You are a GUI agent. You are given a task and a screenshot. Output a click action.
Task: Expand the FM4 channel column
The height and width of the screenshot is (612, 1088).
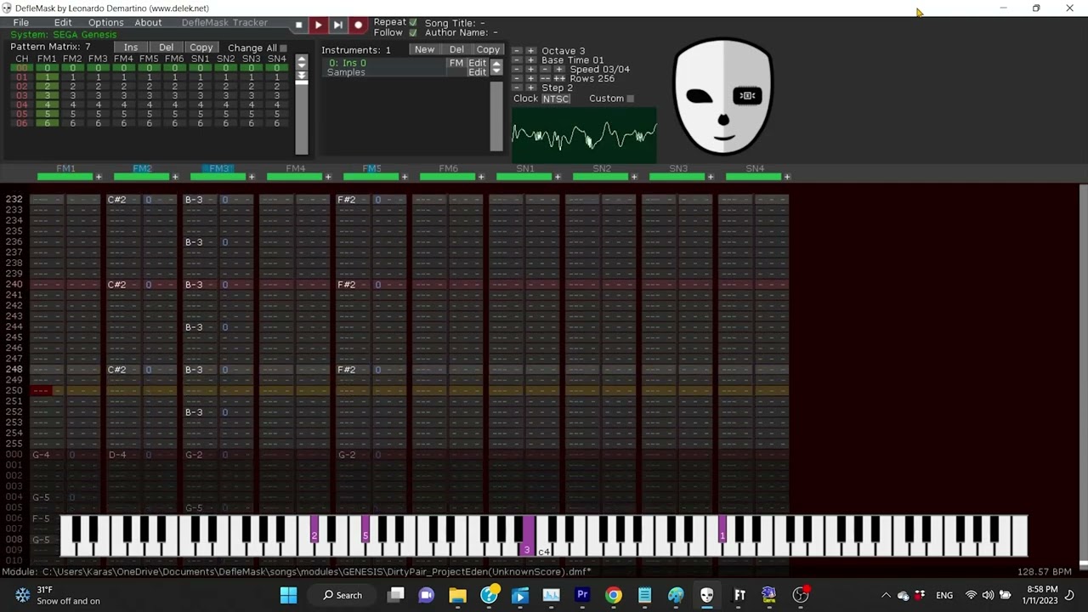[x=328, y=177]
